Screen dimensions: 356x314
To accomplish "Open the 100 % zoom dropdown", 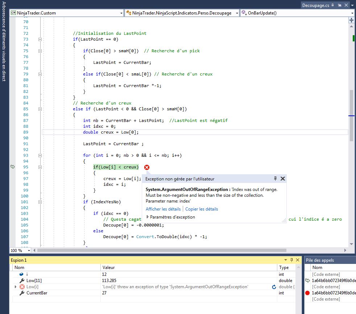I will click(x=29, y=250).
